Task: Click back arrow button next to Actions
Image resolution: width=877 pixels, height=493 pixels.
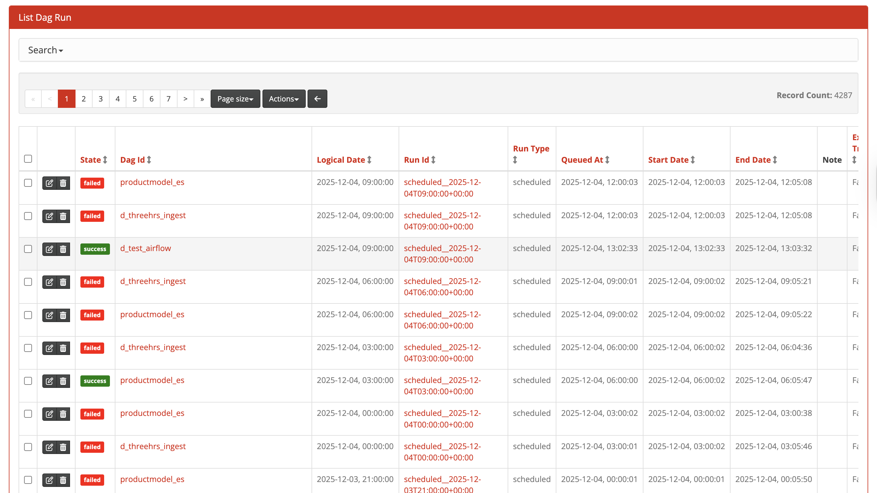Action: pos(317,99)
